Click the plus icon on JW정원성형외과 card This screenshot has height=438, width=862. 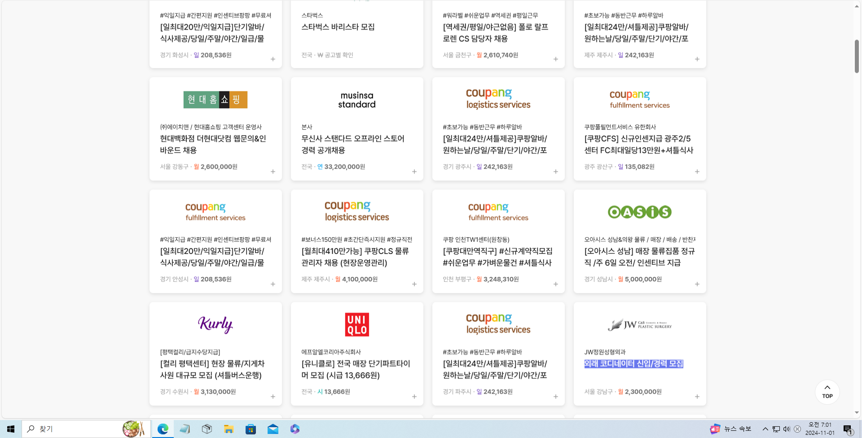coord(697,397)
